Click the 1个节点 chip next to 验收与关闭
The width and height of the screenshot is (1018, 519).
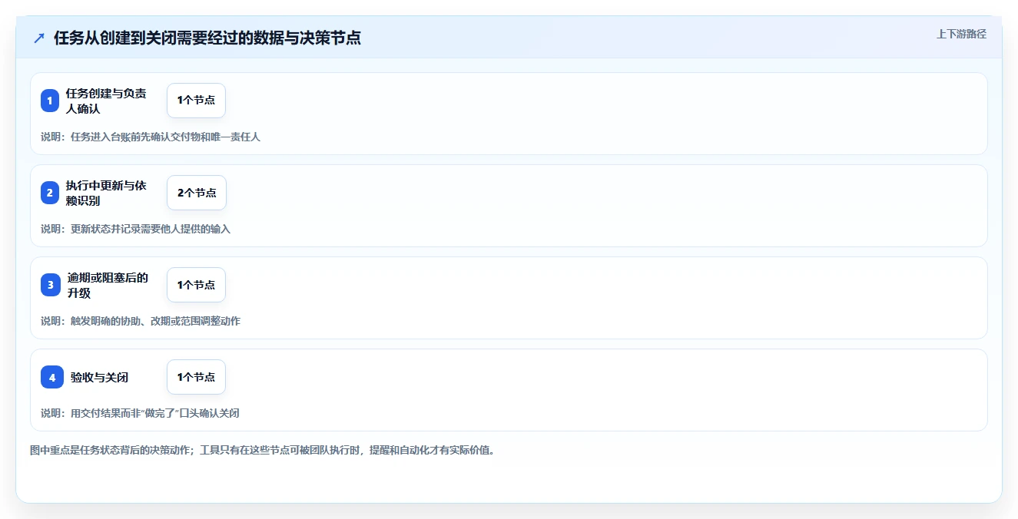pos(196,377)
